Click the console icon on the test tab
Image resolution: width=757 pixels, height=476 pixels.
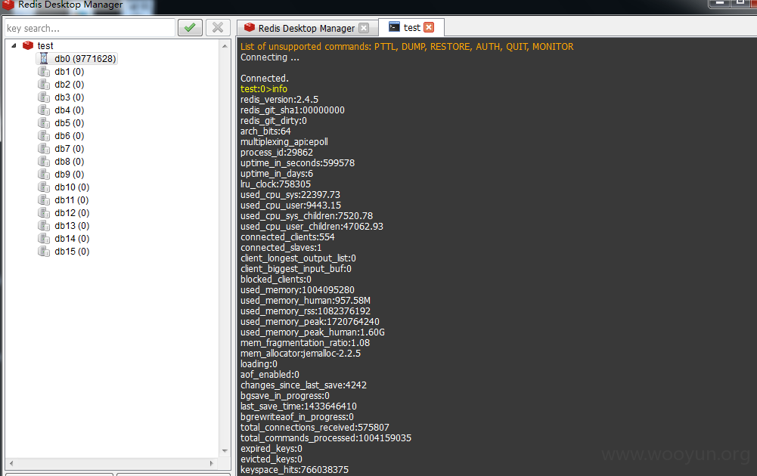tap(394, 27)
